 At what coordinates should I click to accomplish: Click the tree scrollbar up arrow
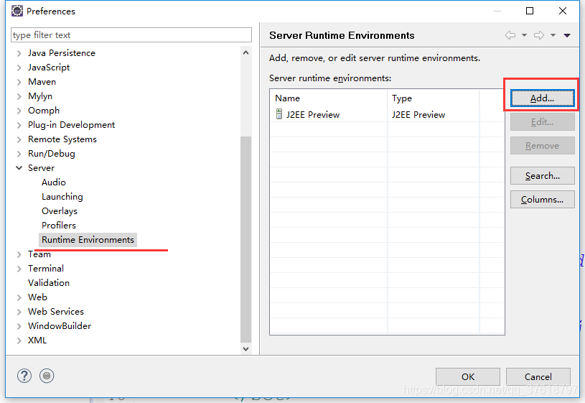[x=245, y=52]
